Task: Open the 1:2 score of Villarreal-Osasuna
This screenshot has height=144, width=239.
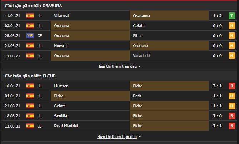Action: [217, 16]
